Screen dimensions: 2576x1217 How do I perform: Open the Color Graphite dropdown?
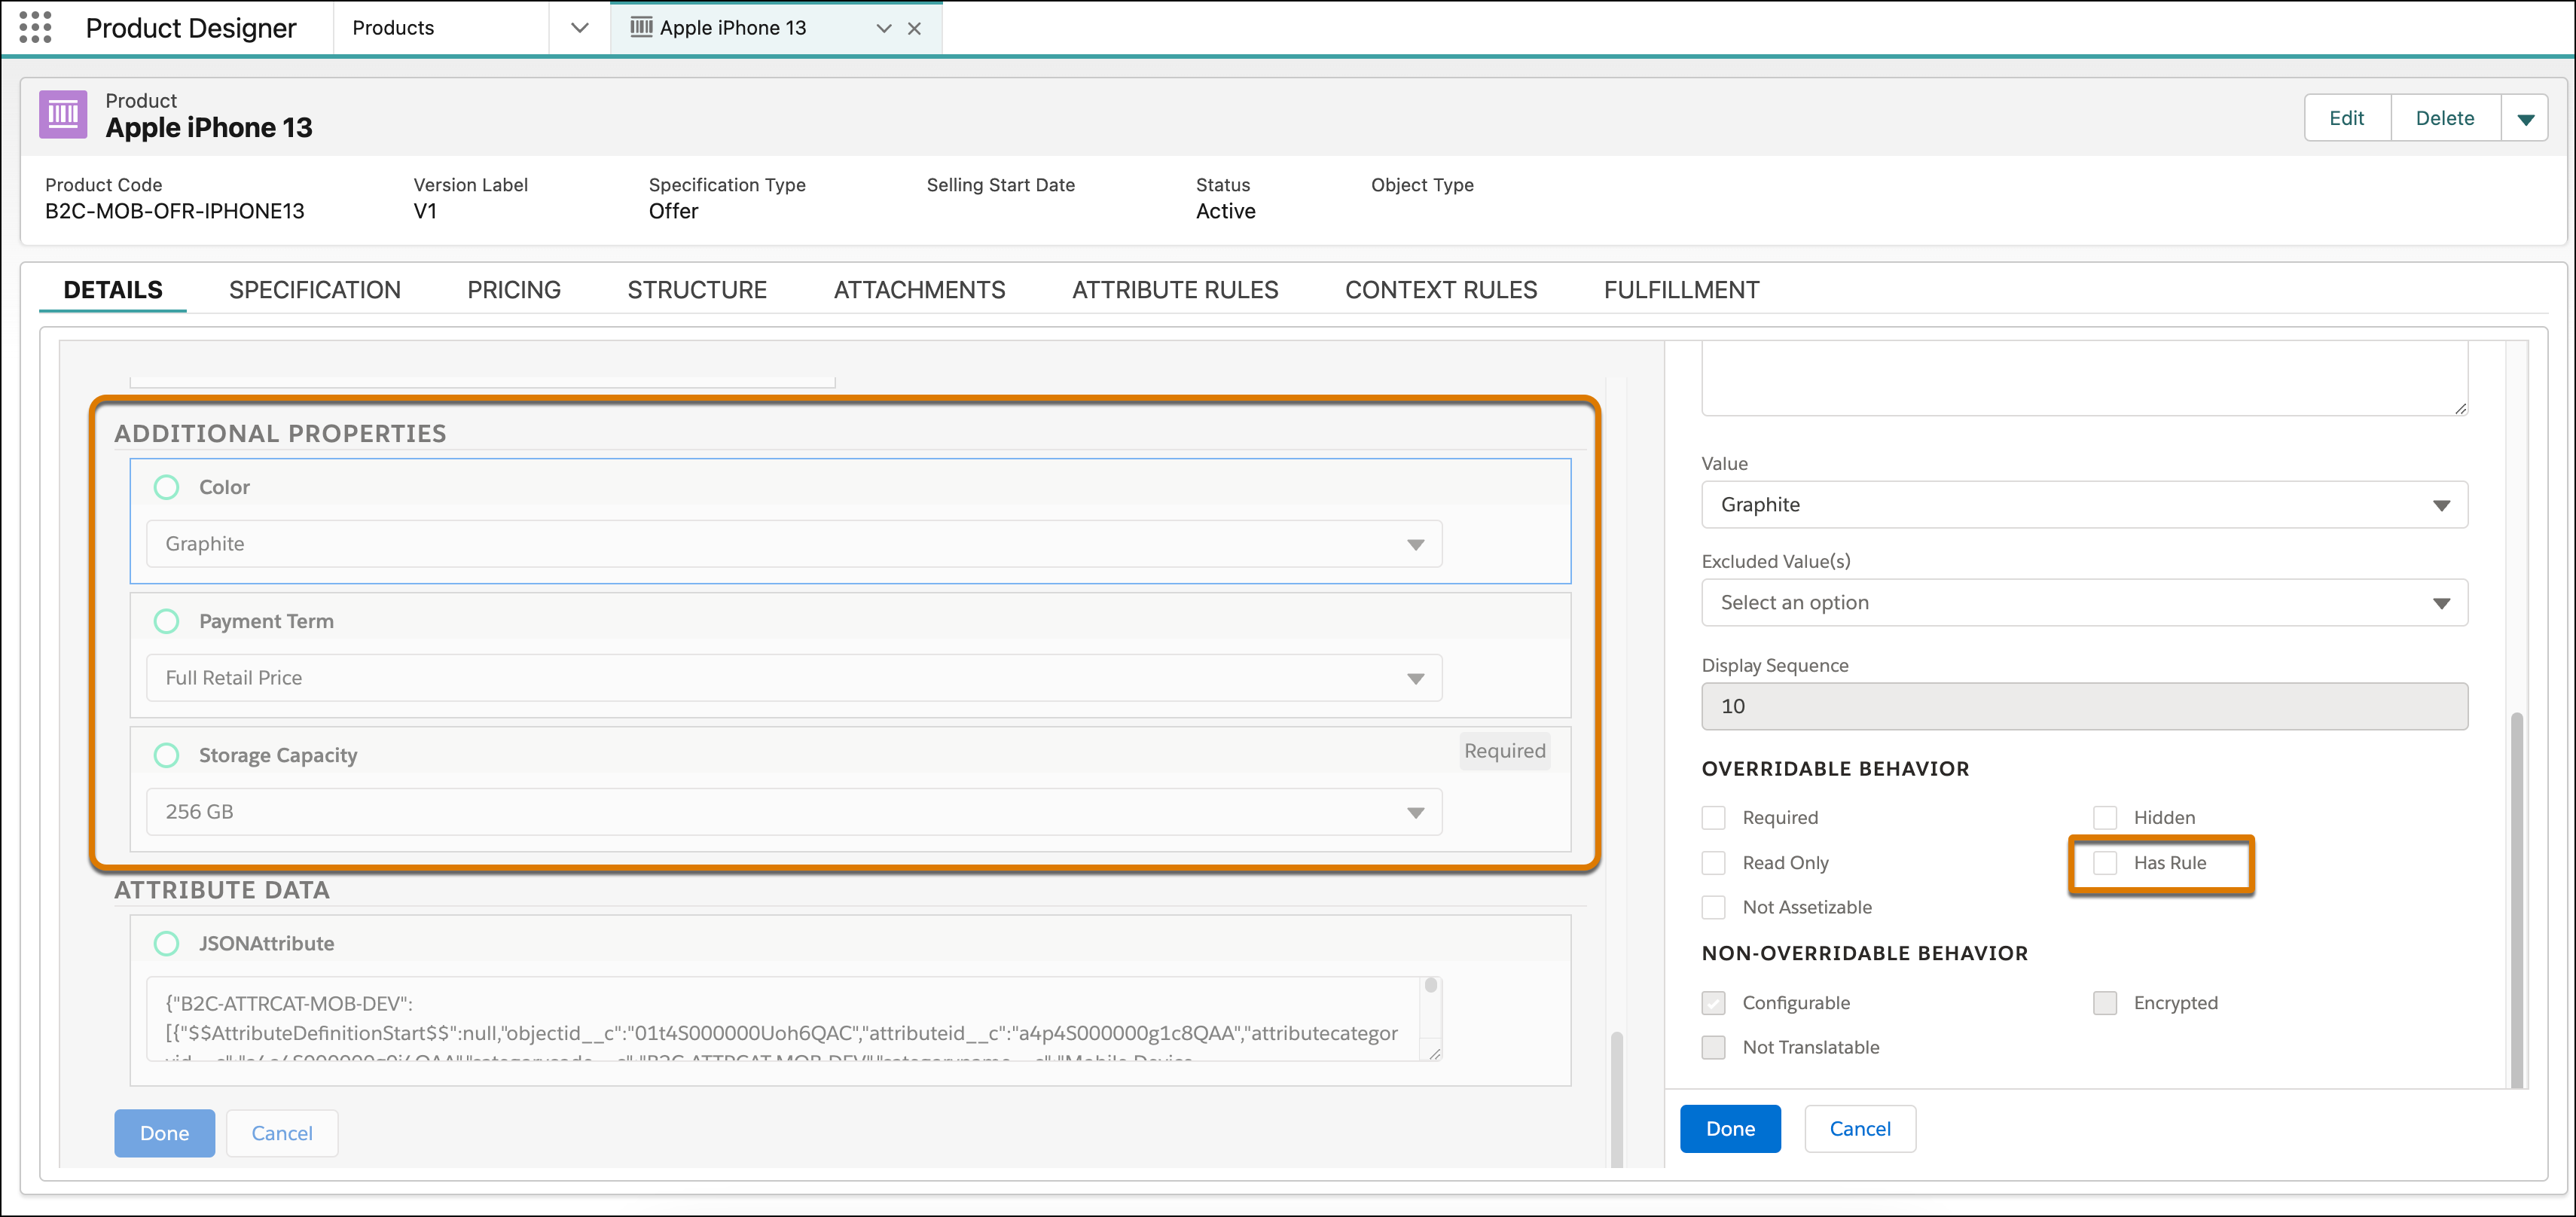[x=794, y=544]
